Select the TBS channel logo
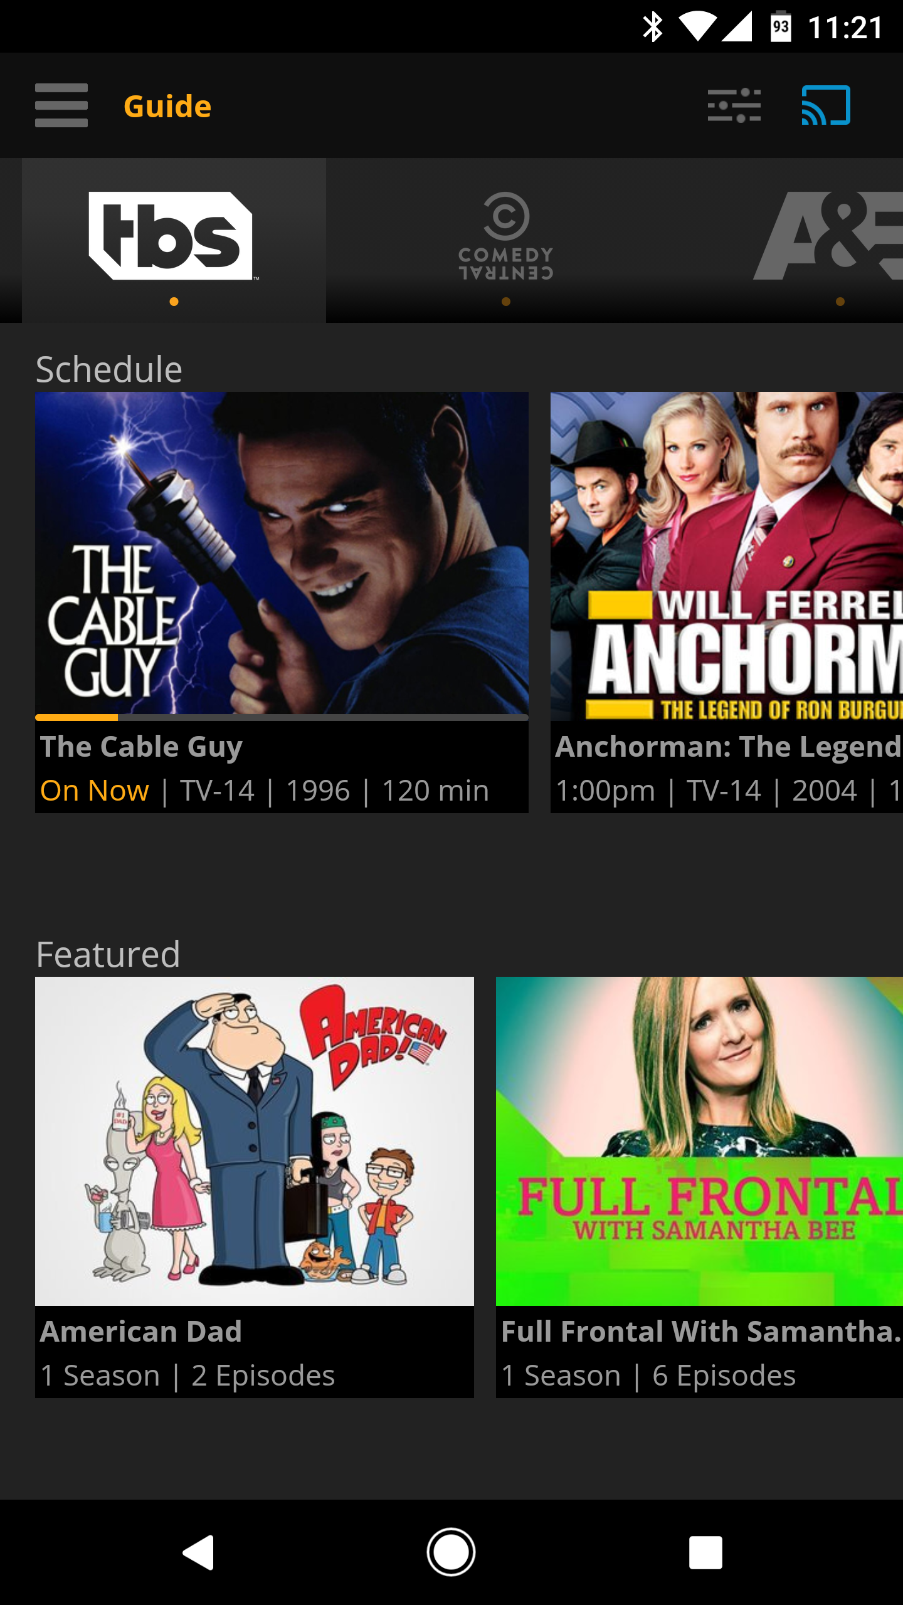The image size is (903, 1605). tap(174, 236)
